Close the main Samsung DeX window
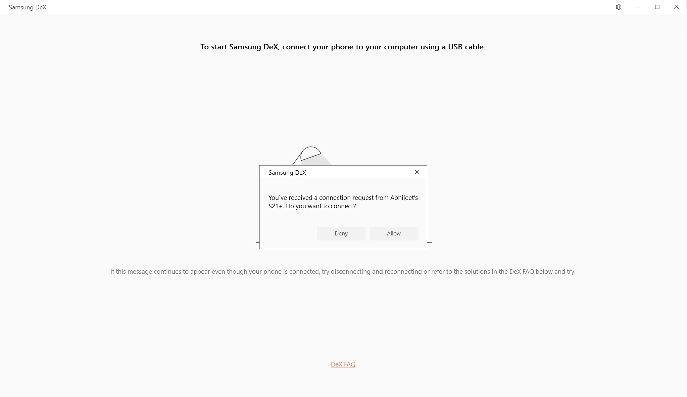The width and height of the screenshot is (687, 397). pyautogui.click(x=677, y=7)
